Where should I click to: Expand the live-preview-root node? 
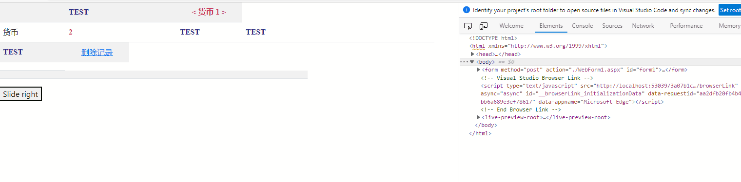coord(478,117)
